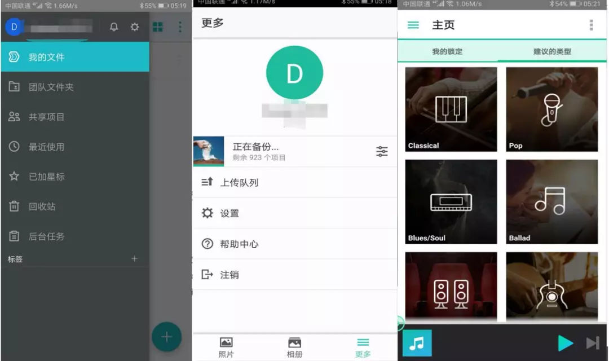Tap the teal music note player icon

pos(417,343)
